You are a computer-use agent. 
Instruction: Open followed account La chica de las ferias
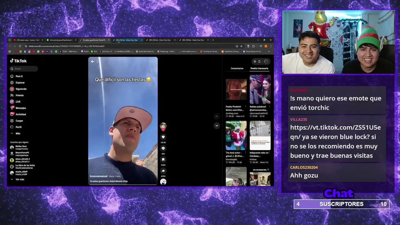[22, 167]
